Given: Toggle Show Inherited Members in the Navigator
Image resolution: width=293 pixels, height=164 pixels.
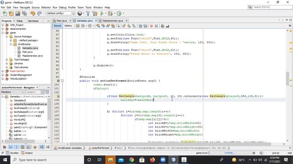Looking at the screenshot, I should (x=5, y=147).
